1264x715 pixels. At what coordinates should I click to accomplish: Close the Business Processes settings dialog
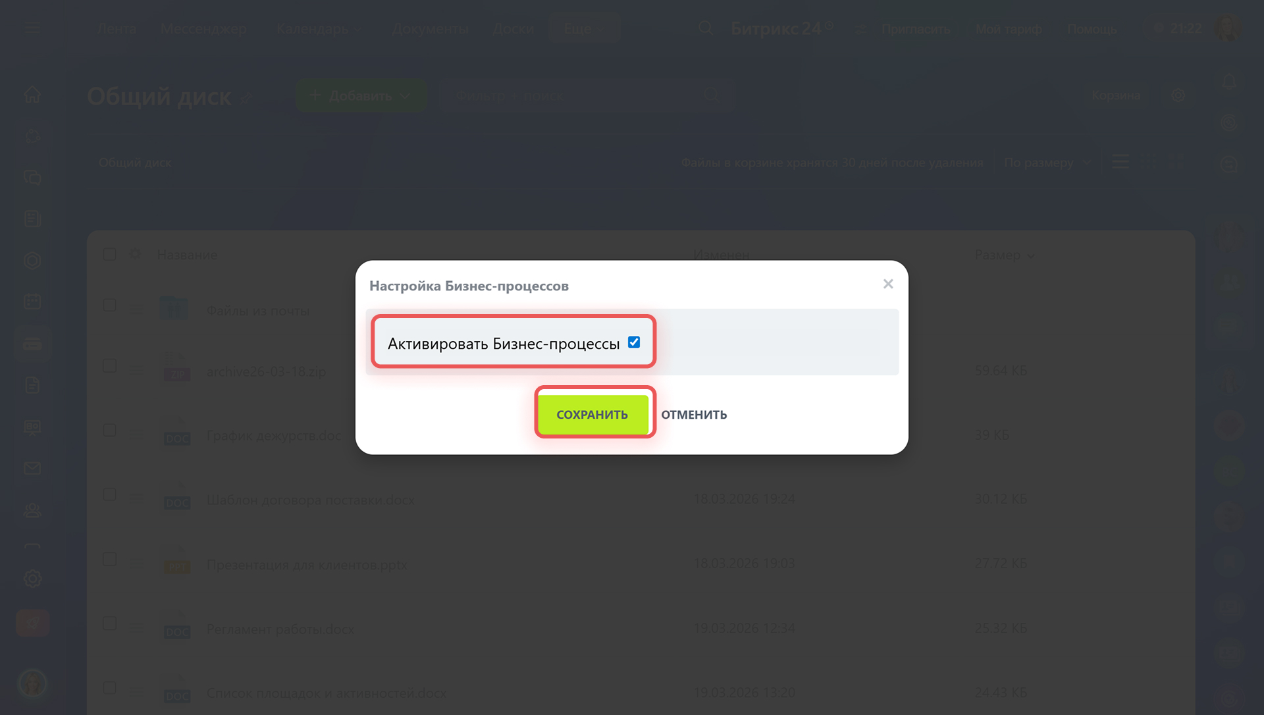[888, 284]
